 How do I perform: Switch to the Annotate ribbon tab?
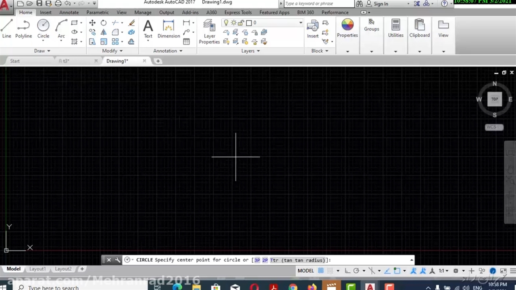tap(69, 12)
